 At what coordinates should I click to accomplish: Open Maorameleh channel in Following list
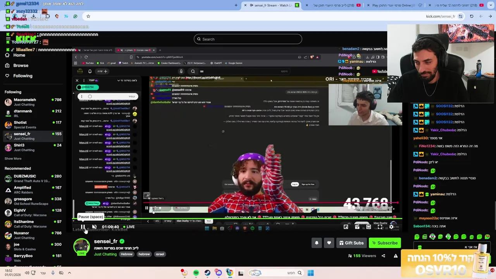(x=33, y=102)
